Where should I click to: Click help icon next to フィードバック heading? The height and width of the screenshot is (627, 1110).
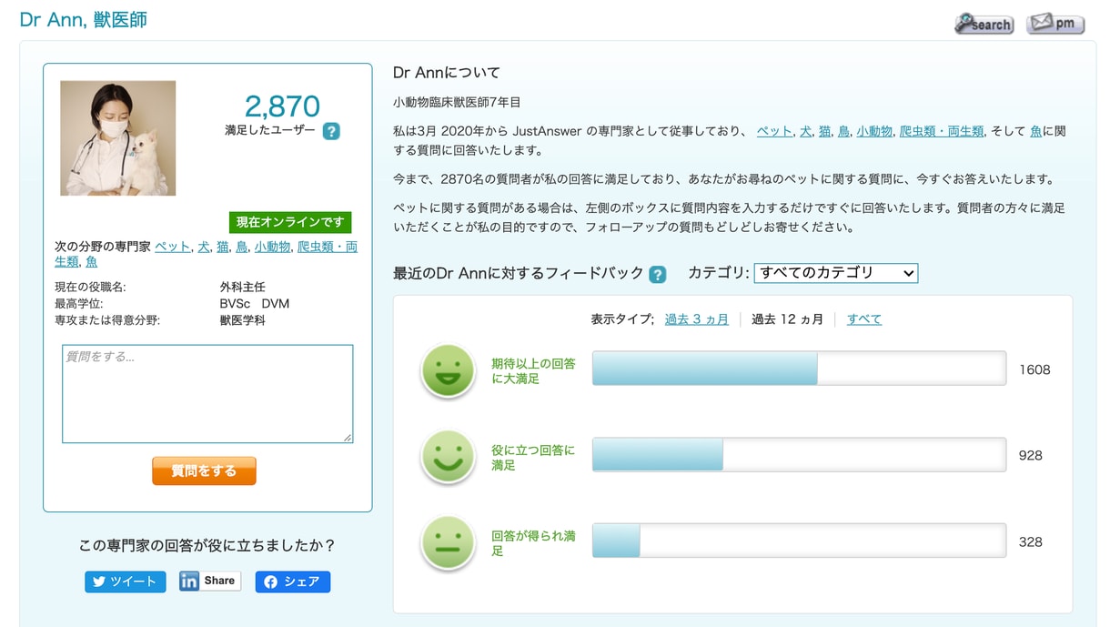[x=658, y=274]
